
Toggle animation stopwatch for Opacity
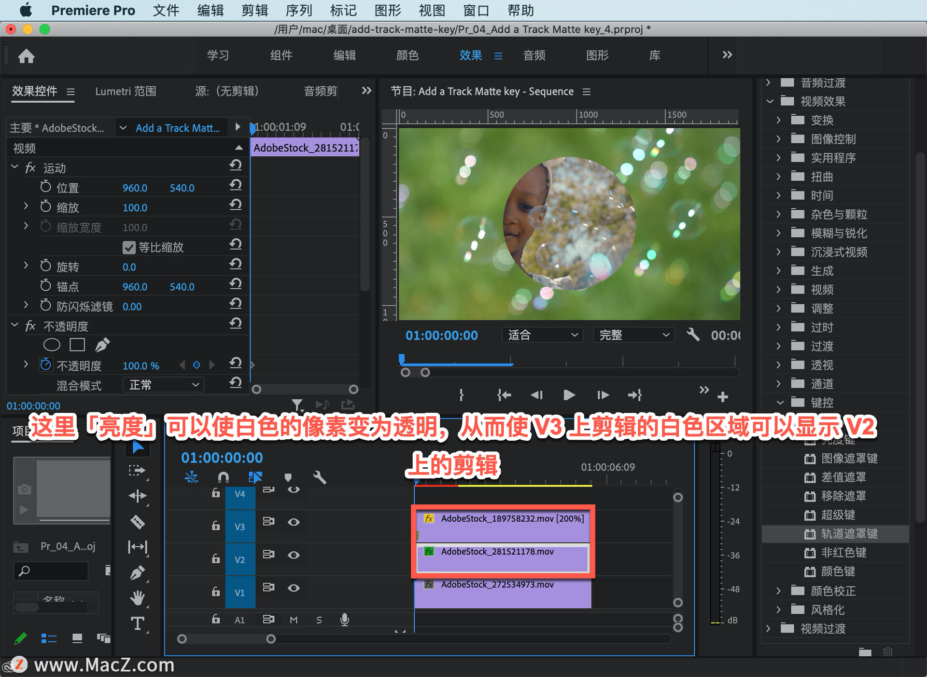45,365
